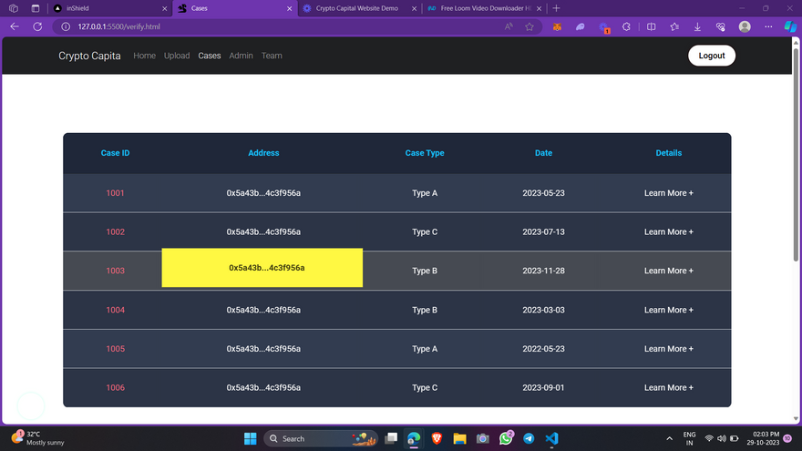
Task: Open browser downloads icon
Action: click(x=697, y=26)
